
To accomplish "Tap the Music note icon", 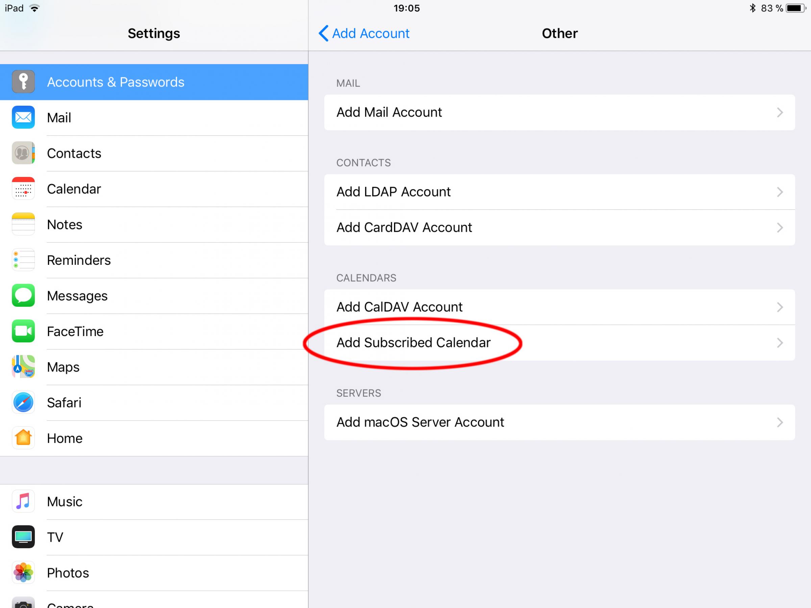I will click(x=23, y=501).
